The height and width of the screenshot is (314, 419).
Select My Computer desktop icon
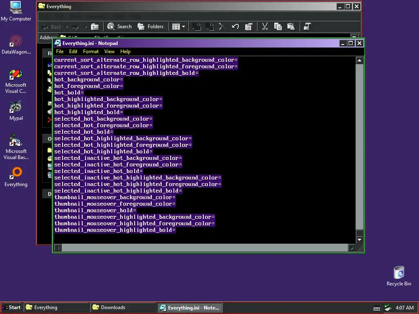pyautogui.click(x=16, y=11)
